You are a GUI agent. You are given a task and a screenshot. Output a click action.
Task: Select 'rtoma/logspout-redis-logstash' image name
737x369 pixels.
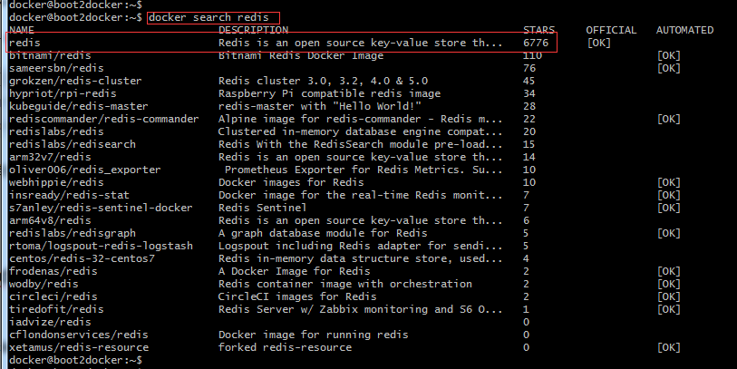101,246
